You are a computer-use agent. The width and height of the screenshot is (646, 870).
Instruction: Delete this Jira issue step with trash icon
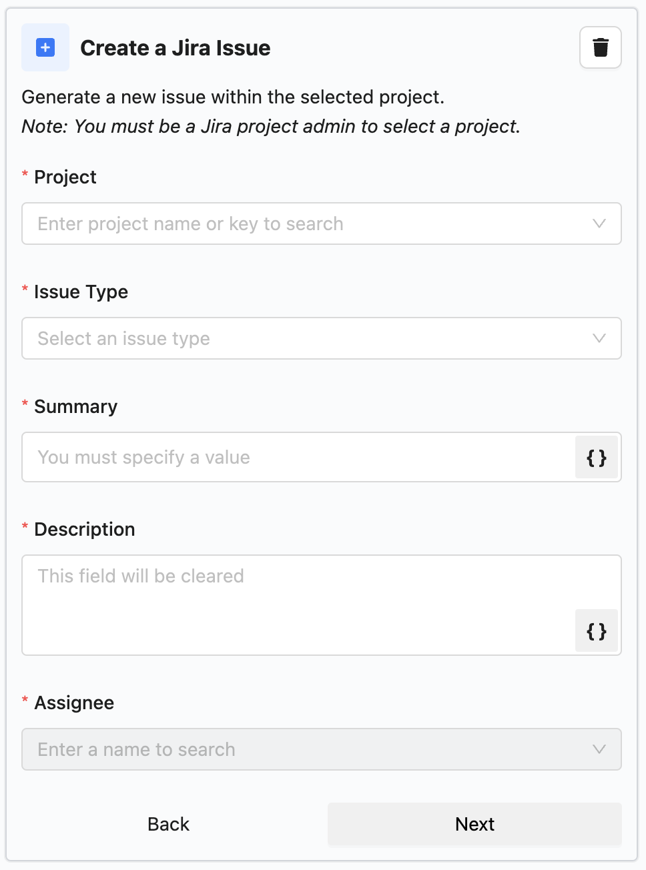601,47
